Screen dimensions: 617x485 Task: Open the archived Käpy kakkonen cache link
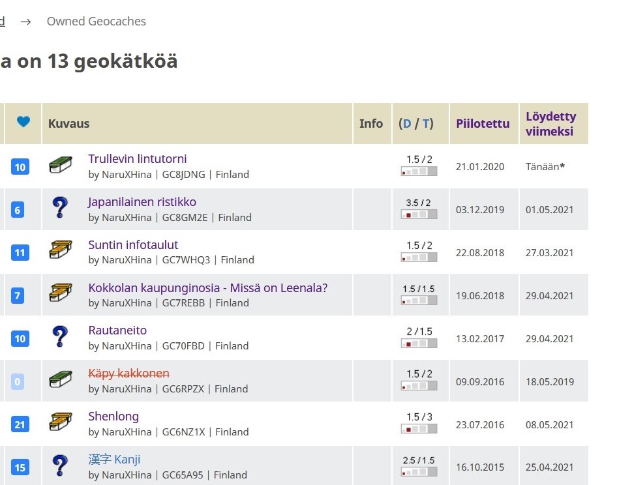128,374
